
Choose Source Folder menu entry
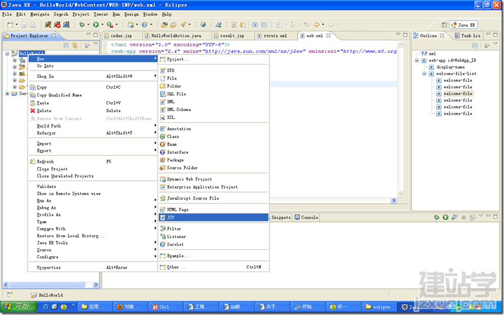click(213, 168)
